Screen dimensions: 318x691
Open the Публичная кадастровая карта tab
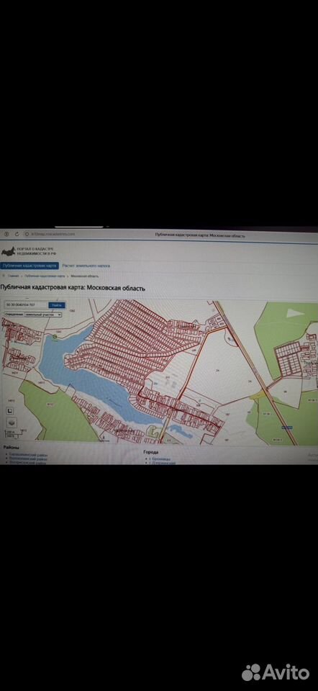pyautogui.click(x=29, y=266)
